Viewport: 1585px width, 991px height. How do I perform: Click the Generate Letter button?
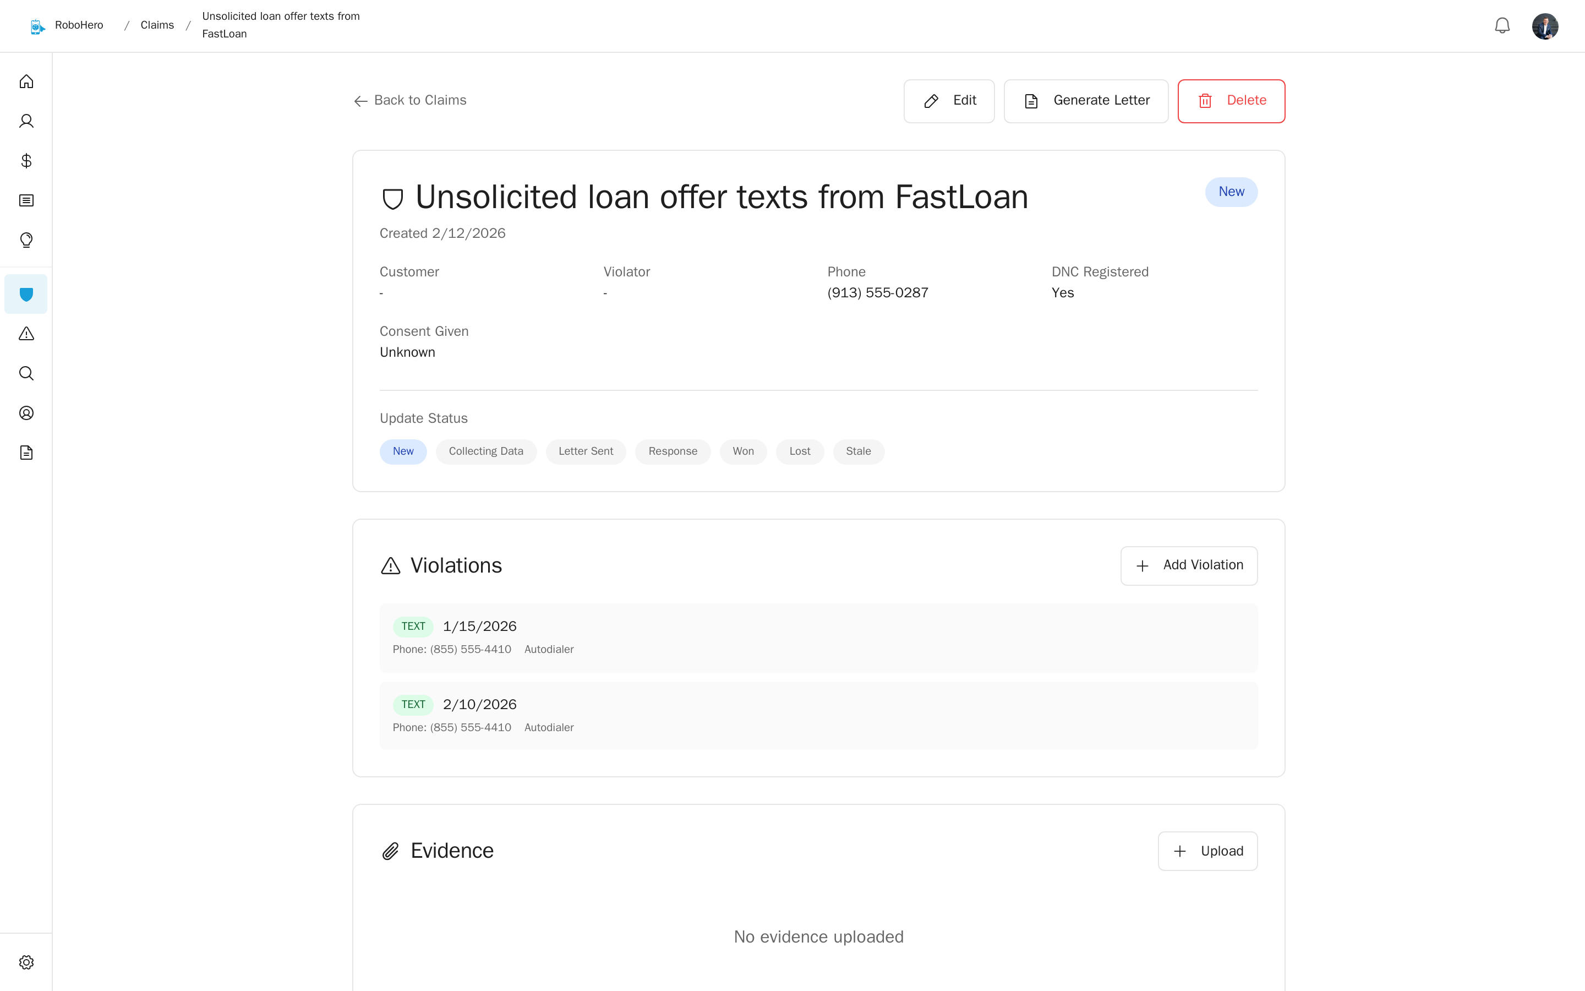point(1086,101)
